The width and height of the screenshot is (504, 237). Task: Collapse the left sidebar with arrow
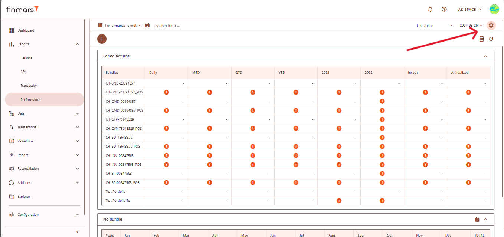(x=77, y=232)
